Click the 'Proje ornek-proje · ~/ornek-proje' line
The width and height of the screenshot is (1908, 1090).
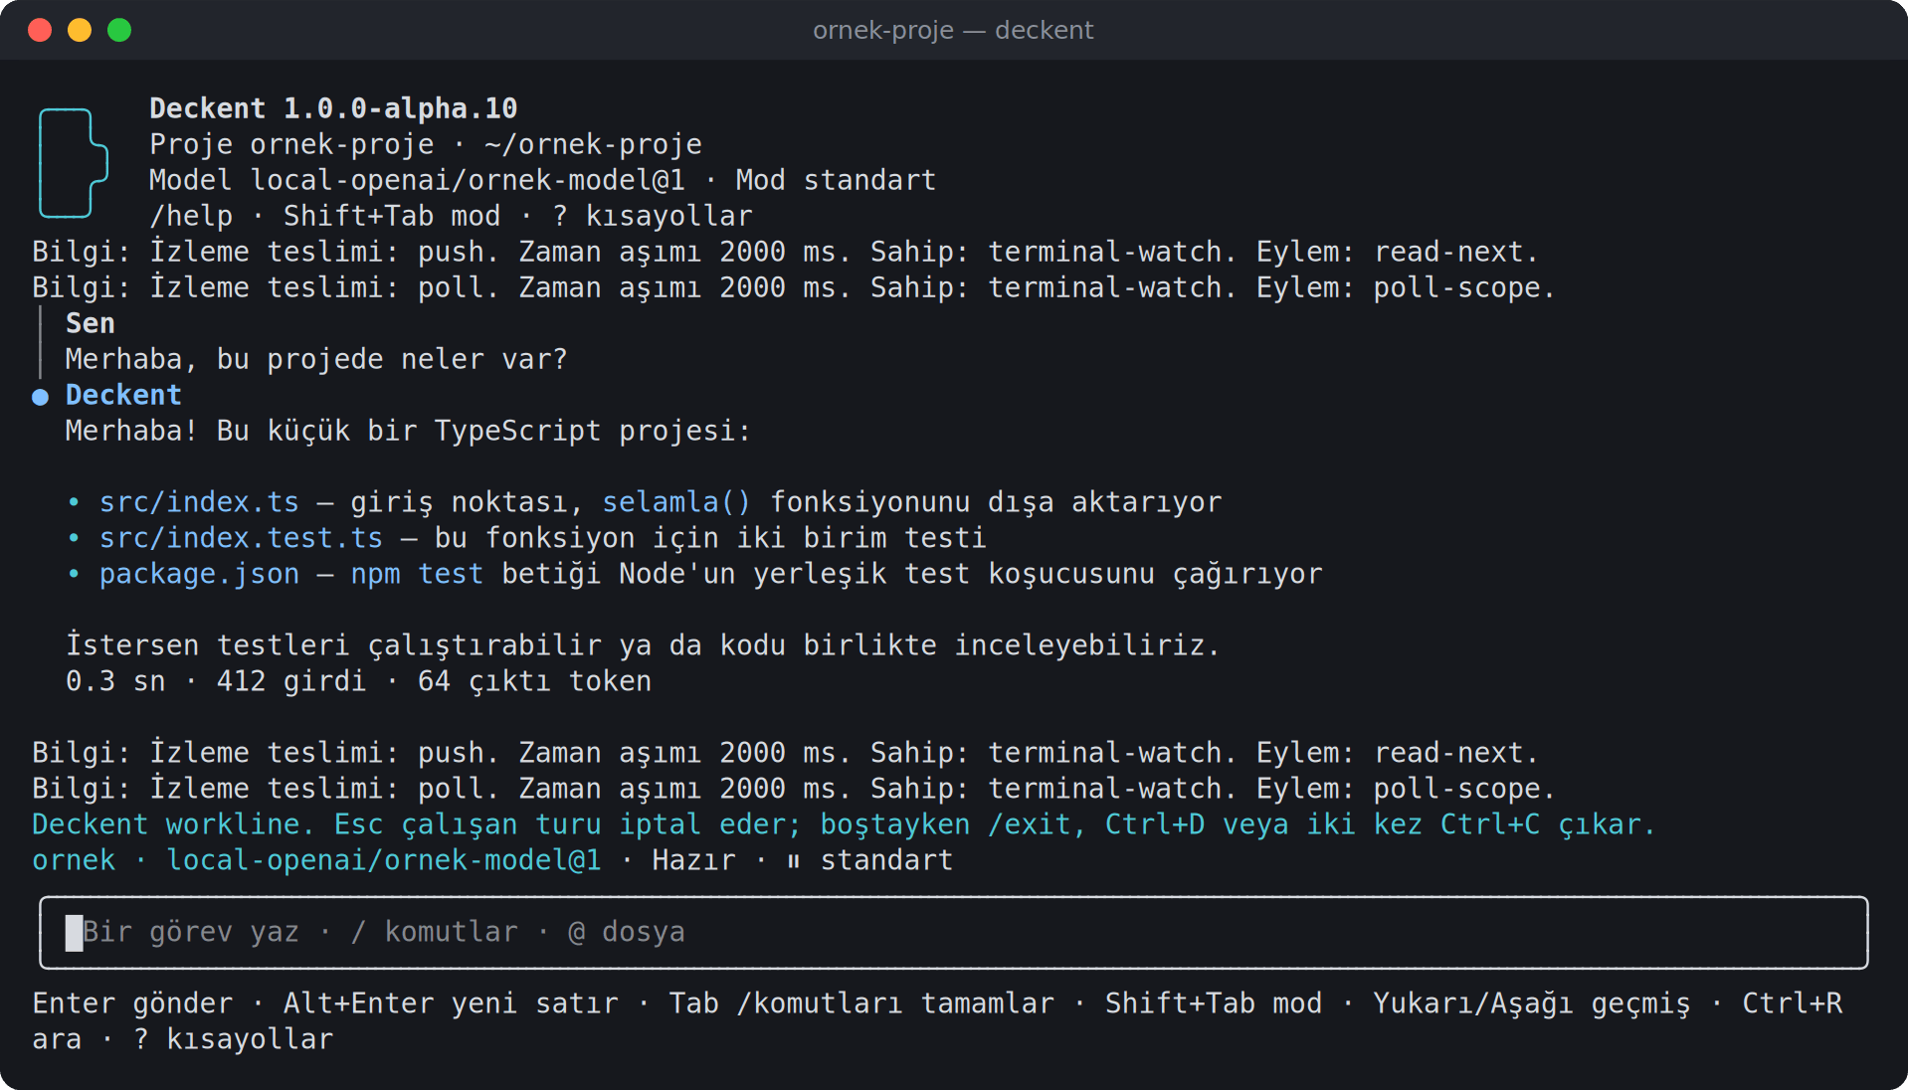[x=426, y=144]
